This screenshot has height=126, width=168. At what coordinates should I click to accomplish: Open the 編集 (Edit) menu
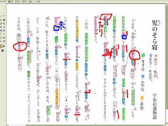tap(11, 2)
